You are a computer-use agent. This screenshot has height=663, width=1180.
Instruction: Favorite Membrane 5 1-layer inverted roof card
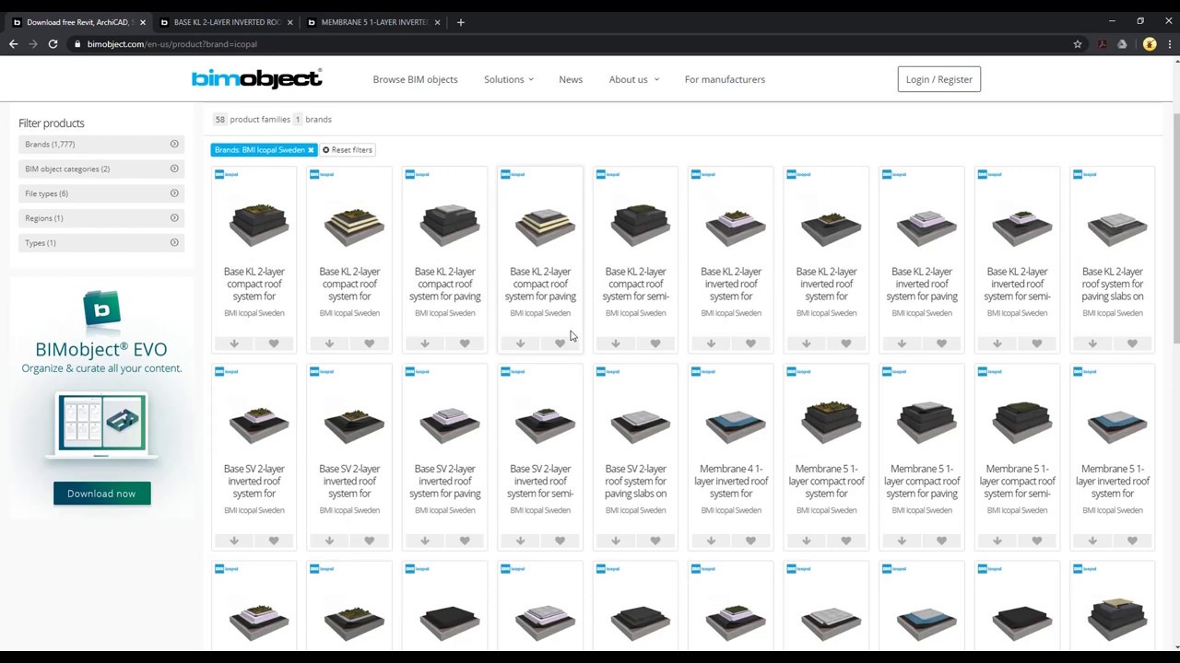(1132, 541)
